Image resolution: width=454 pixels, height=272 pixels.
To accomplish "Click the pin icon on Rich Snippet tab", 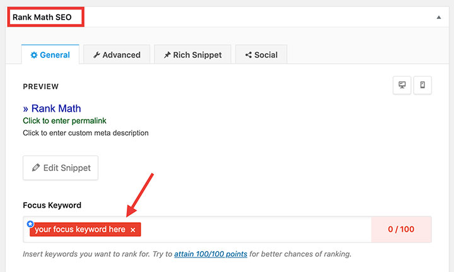I will (x=167, y=55).
